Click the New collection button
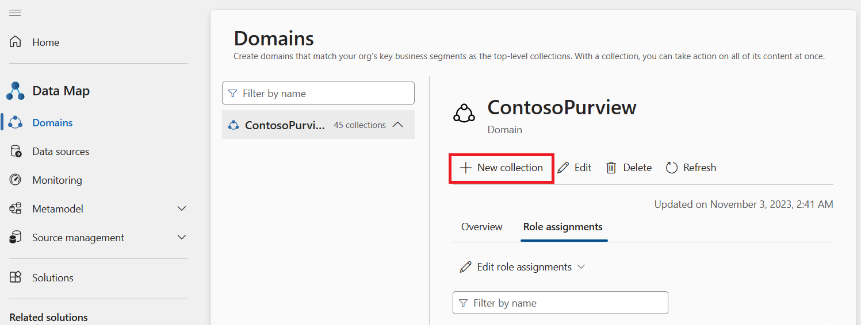Viewport: 861px width, 325px height. click(502, 168)
